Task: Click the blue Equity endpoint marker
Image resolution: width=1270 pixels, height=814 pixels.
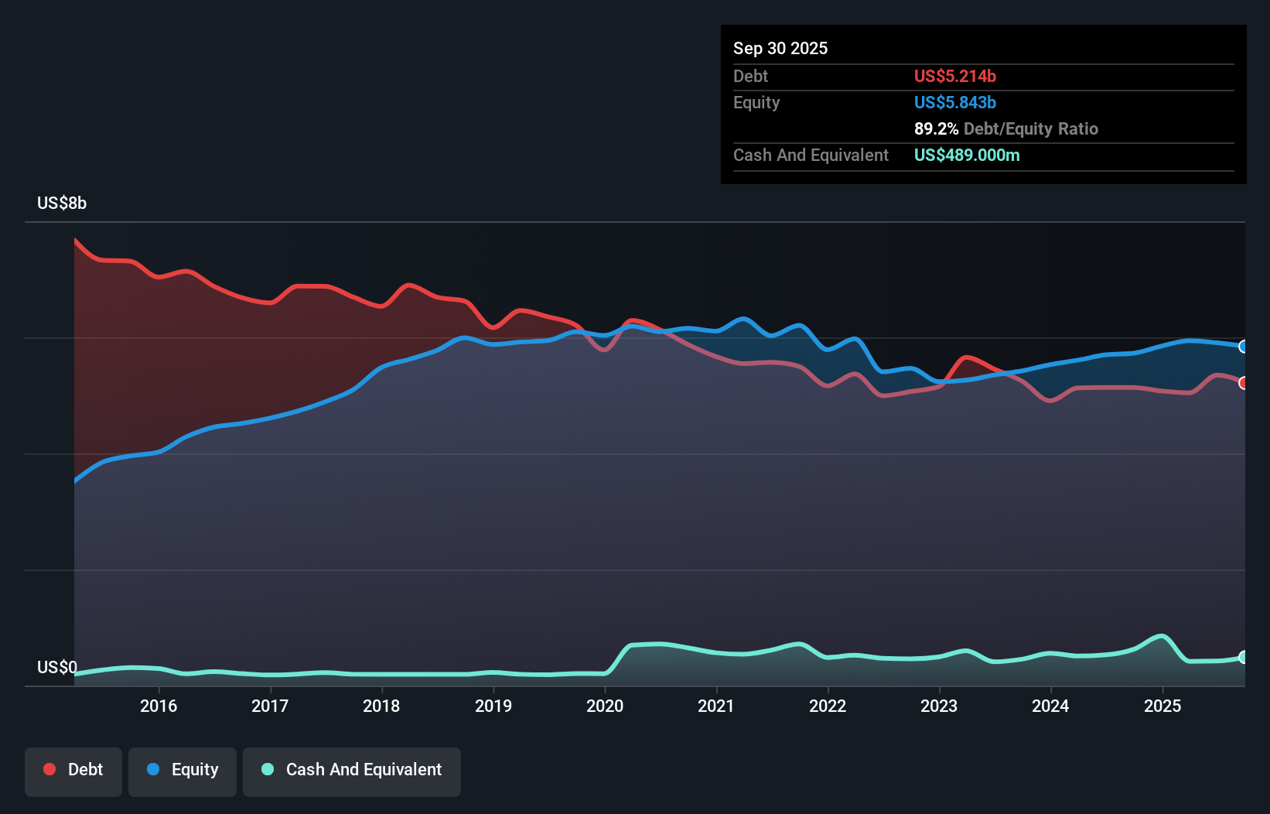Action: click(x=1244, y=347)
